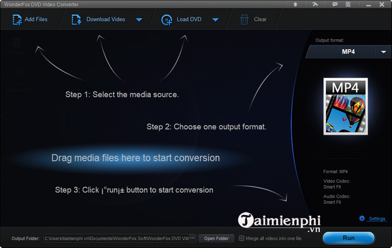Browse output folder with the ellipsis button

[192, 238]
